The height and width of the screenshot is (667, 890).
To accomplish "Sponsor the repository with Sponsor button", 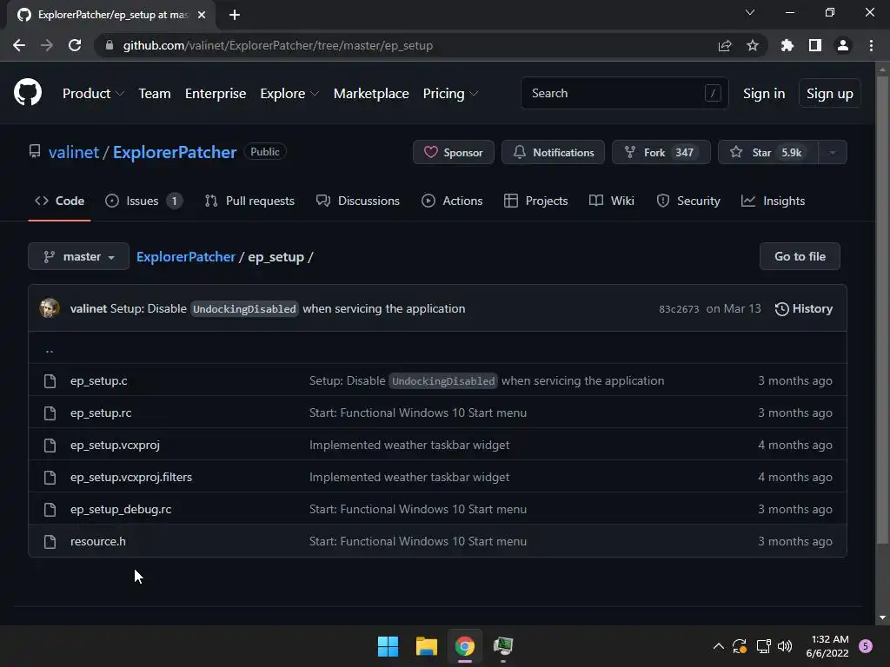I will [x=454, y=152].
